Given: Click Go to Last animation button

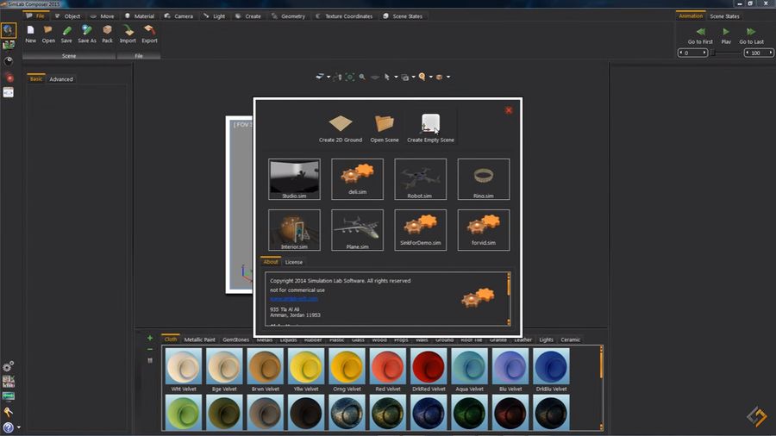Looking at the screenshot, I should pyautogui.click(x=751, y=36).
